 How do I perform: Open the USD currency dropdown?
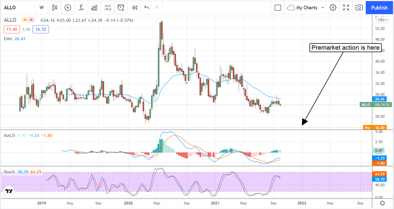click(383, 20)
